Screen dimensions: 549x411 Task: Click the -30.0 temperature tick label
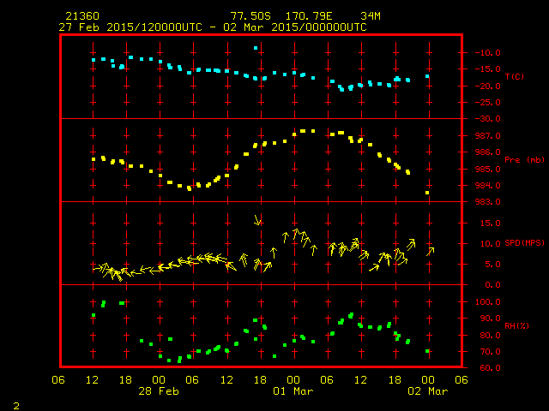click(x=488, y=119)
